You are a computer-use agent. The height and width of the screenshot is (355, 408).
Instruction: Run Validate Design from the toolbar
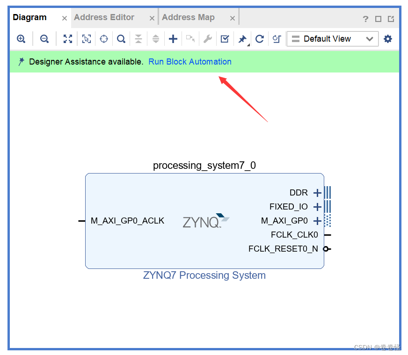click(x=225, y=39)
